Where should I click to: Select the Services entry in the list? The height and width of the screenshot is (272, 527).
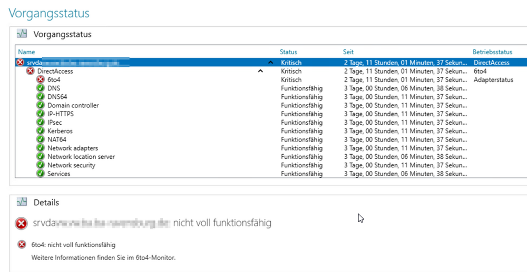click(58, 174)
